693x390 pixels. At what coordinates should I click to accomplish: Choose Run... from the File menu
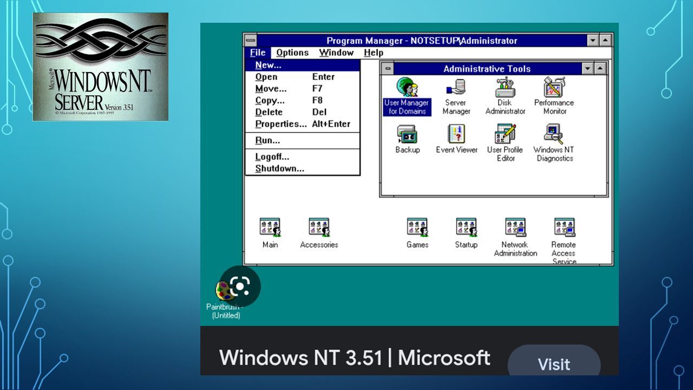tap(303, 141)
